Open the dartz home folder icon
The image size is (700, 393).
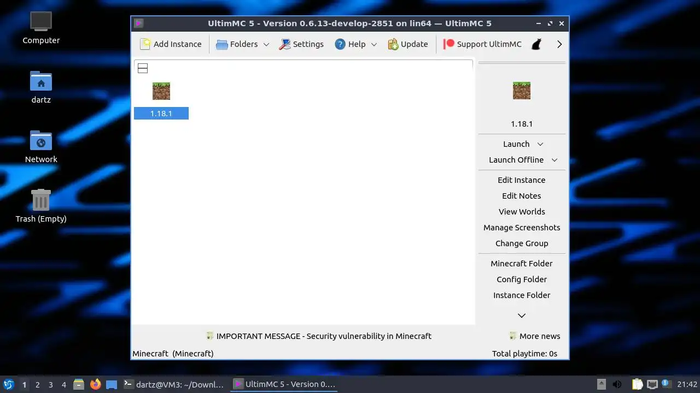[x=41, y=87]
